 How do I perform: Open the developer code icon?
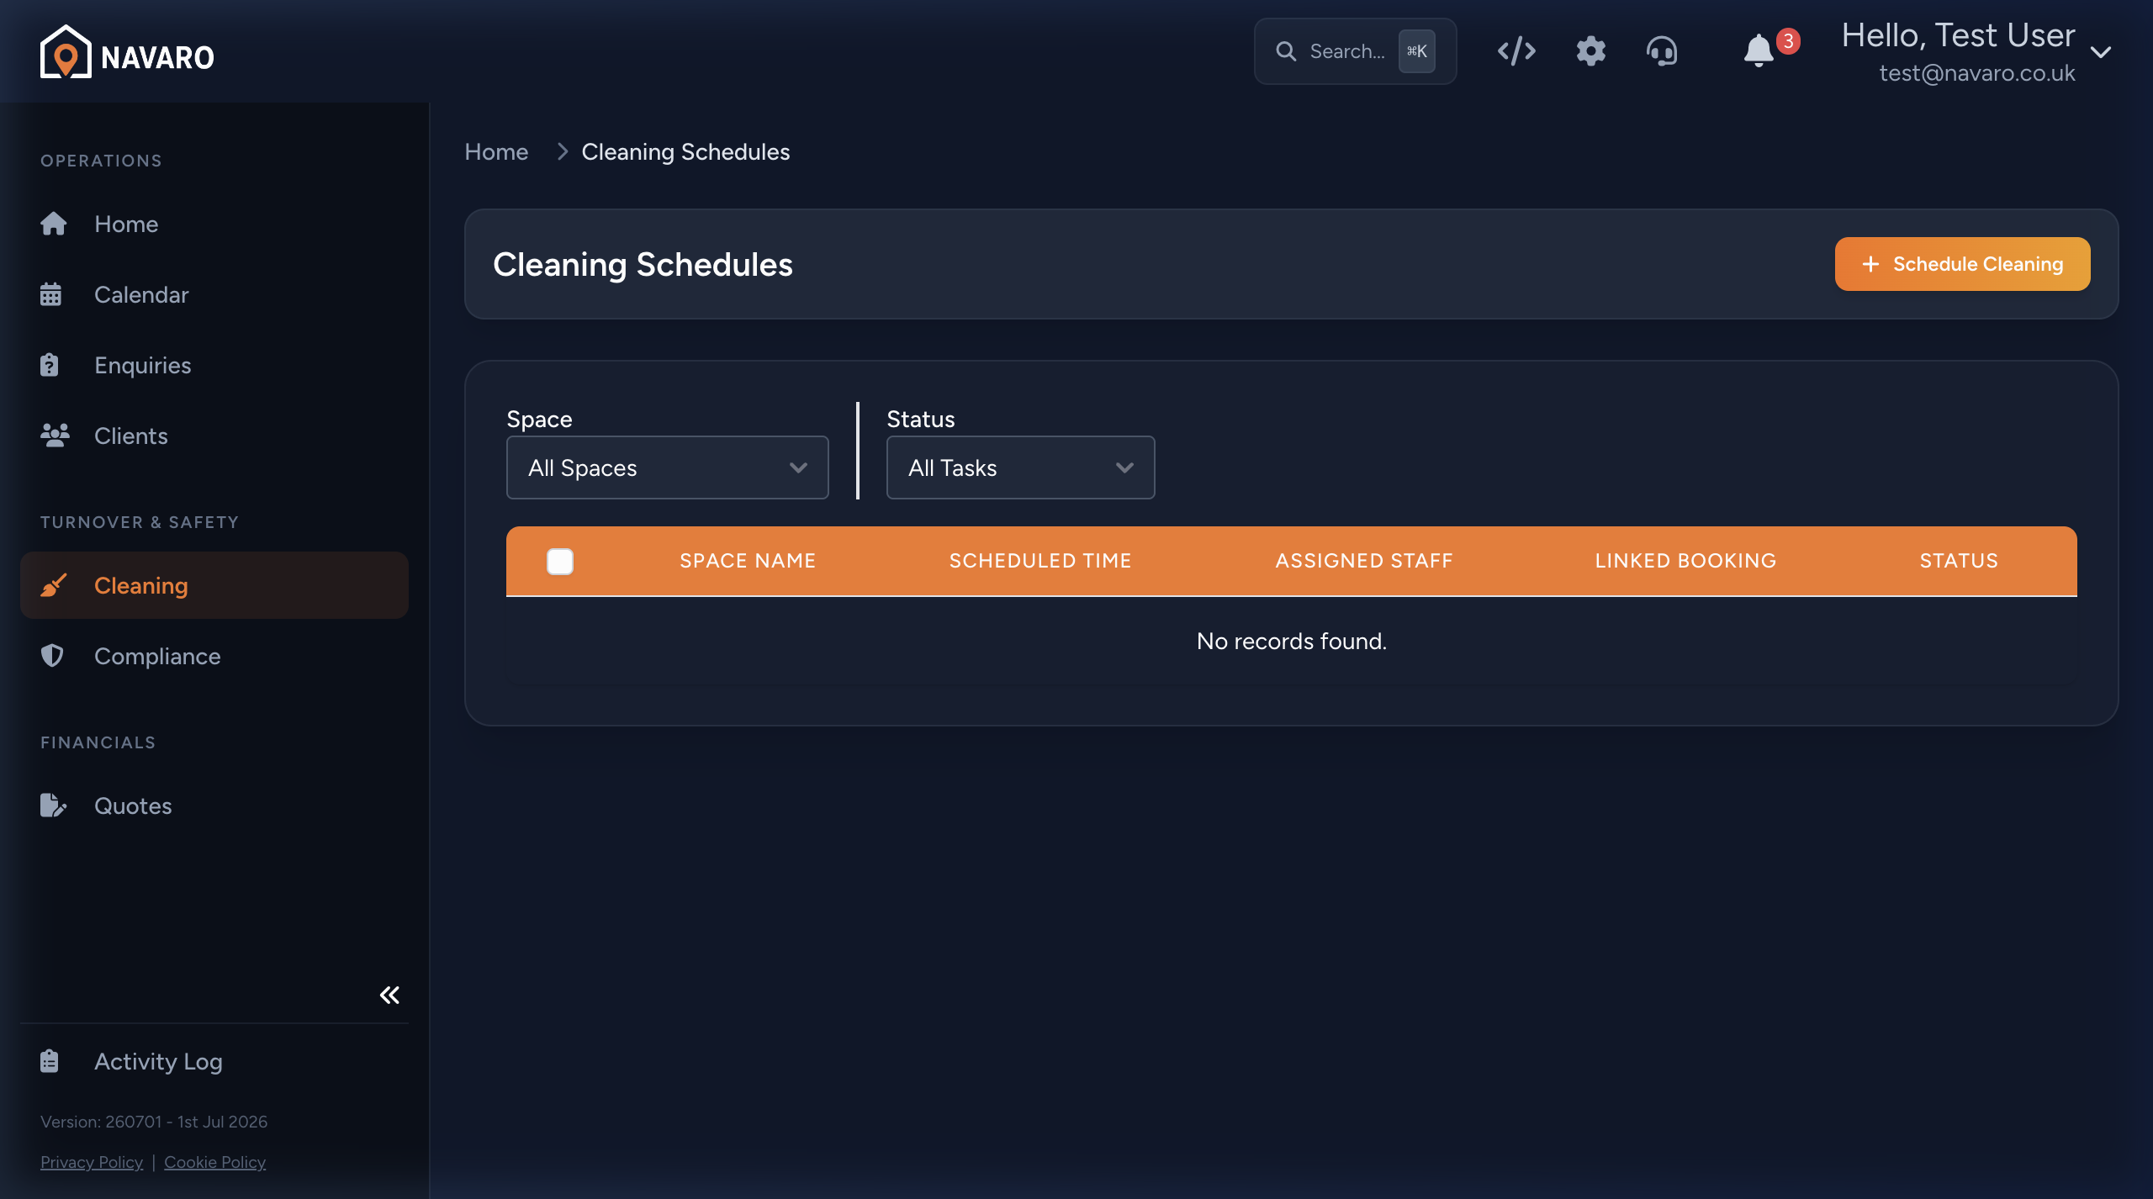coord(1516,51)
